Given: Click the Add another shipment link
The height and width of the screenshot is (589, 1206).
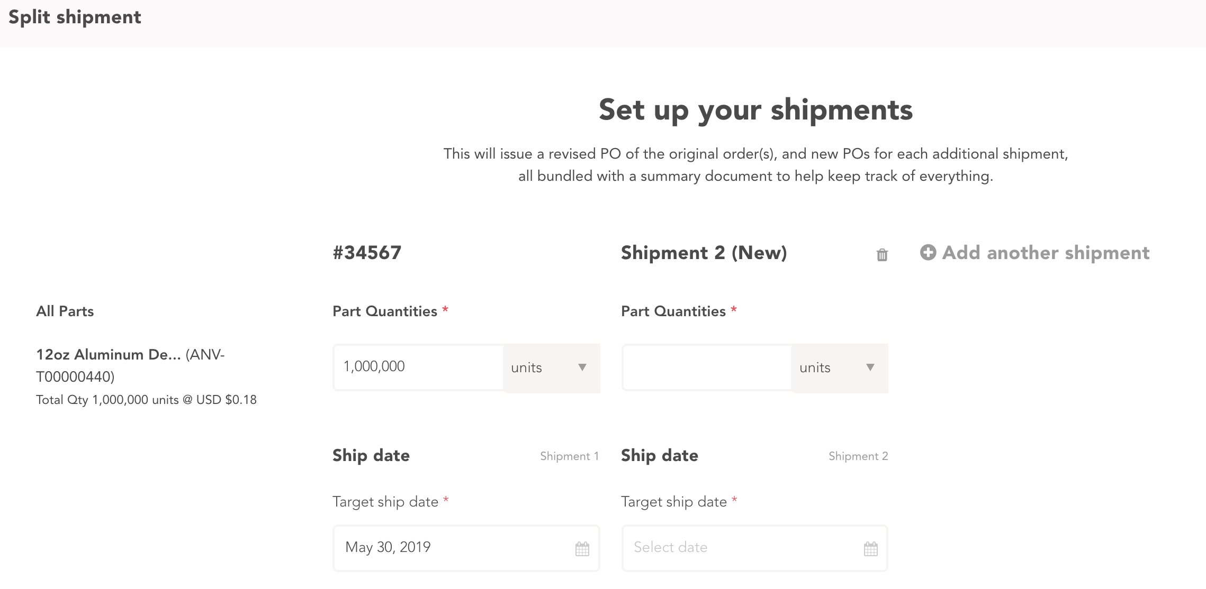Looking at the screenshot, I should (x=1045, y=253).
